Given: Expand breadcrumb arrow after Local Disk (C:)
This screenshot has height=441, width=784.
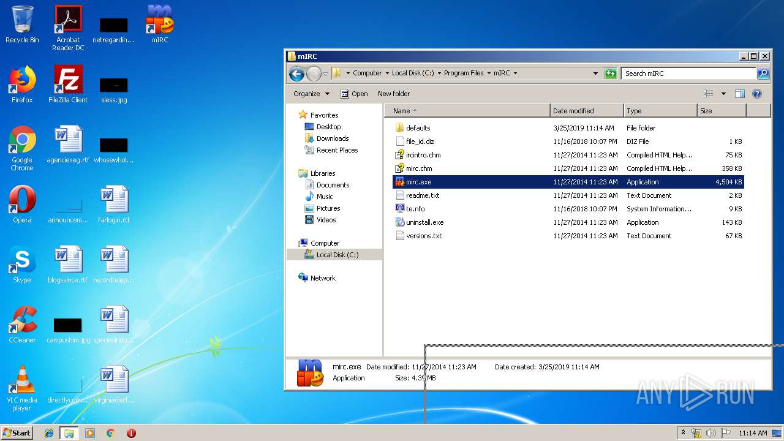Looking at the screenshot, I should pyautogui.click(x=439, y=73).
